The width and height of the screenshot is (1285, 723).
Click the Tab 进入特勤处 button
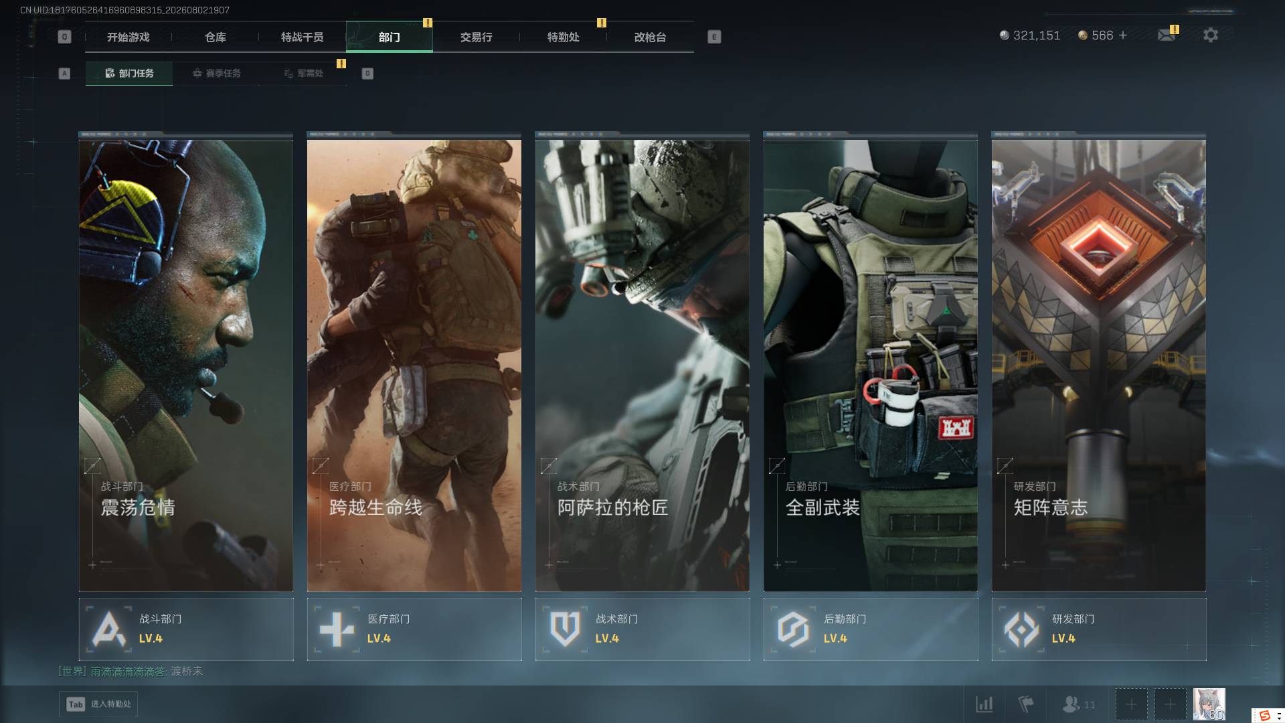(98, 704)
